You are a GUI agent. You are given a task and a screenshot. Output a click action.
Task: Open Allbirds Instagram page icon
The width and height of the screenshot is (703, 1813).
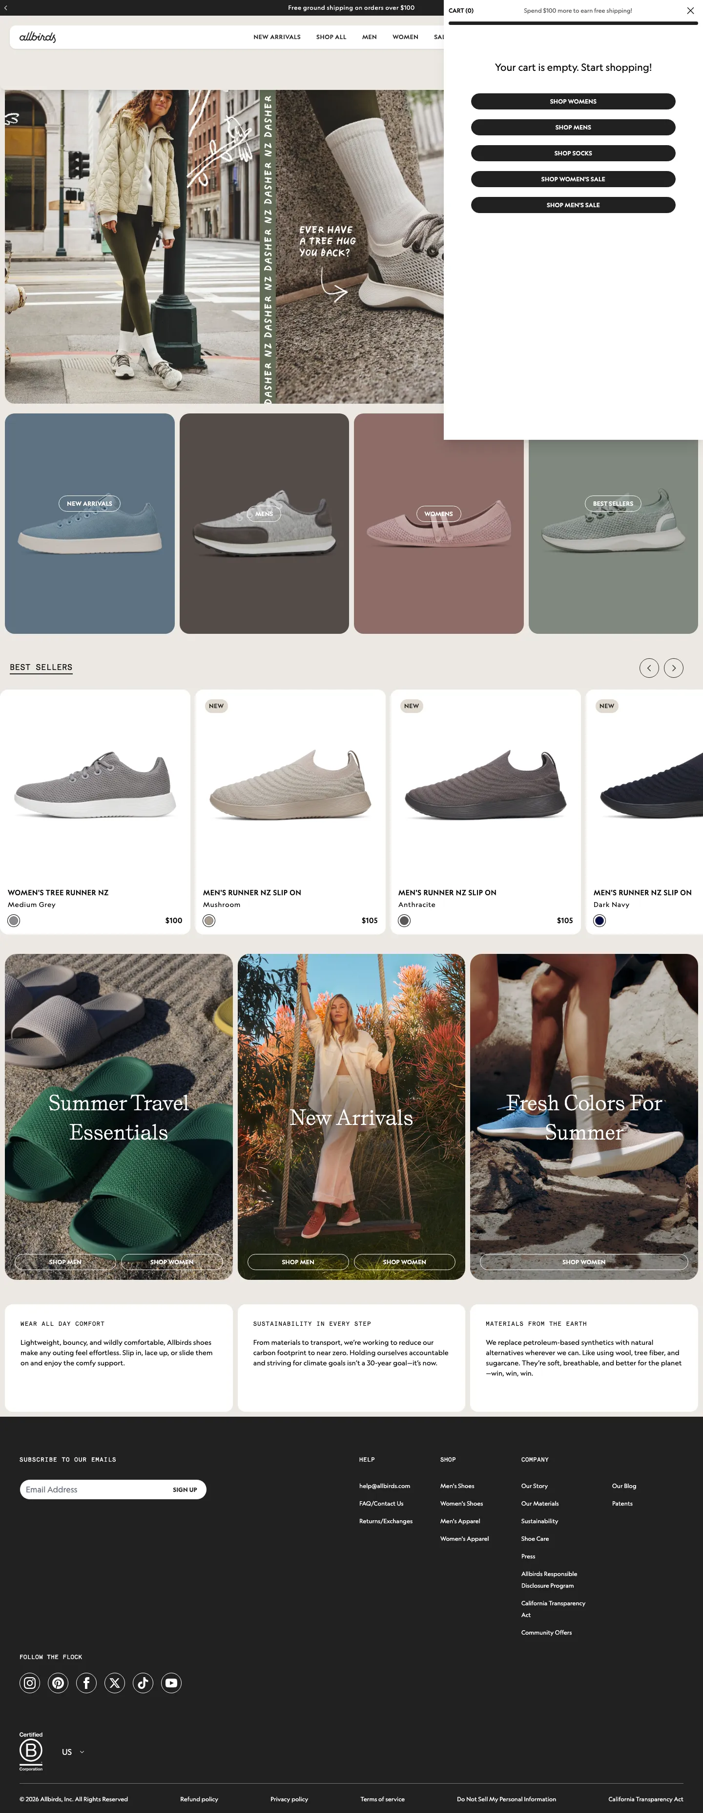tap(29, 1683)
